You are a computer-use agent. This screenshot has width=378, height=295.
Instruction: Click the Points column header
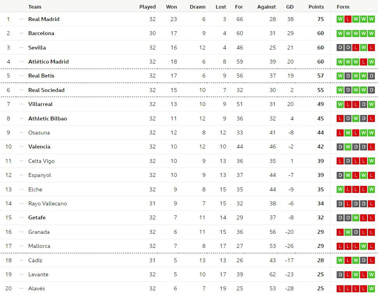point(316,7)
